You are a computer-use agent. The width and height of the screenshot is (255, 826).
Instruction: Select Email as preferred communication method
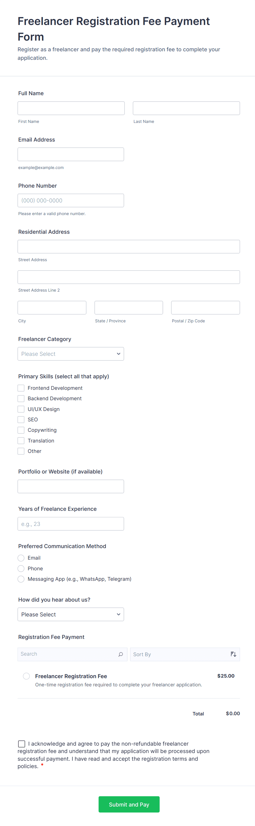coord(21,558)
